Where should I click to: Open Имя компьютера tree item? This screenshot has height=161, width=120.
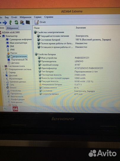tap(17, 43)
